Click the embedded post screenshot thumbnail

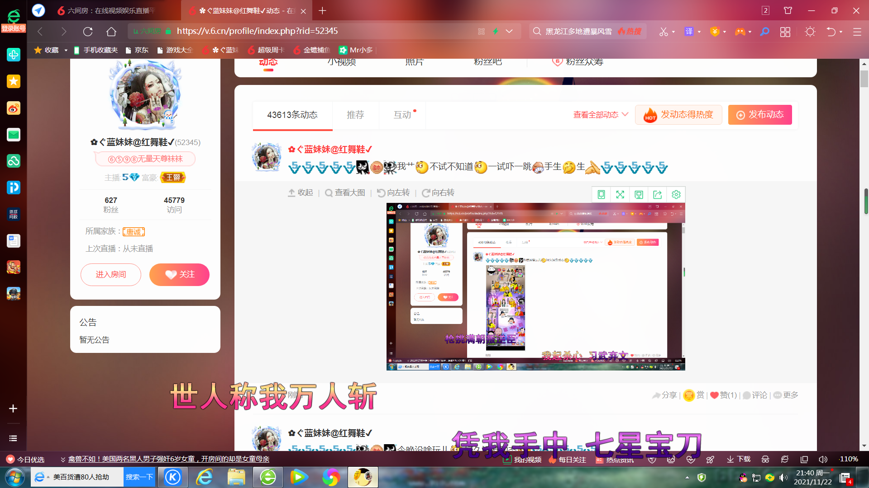coord(535,287)
